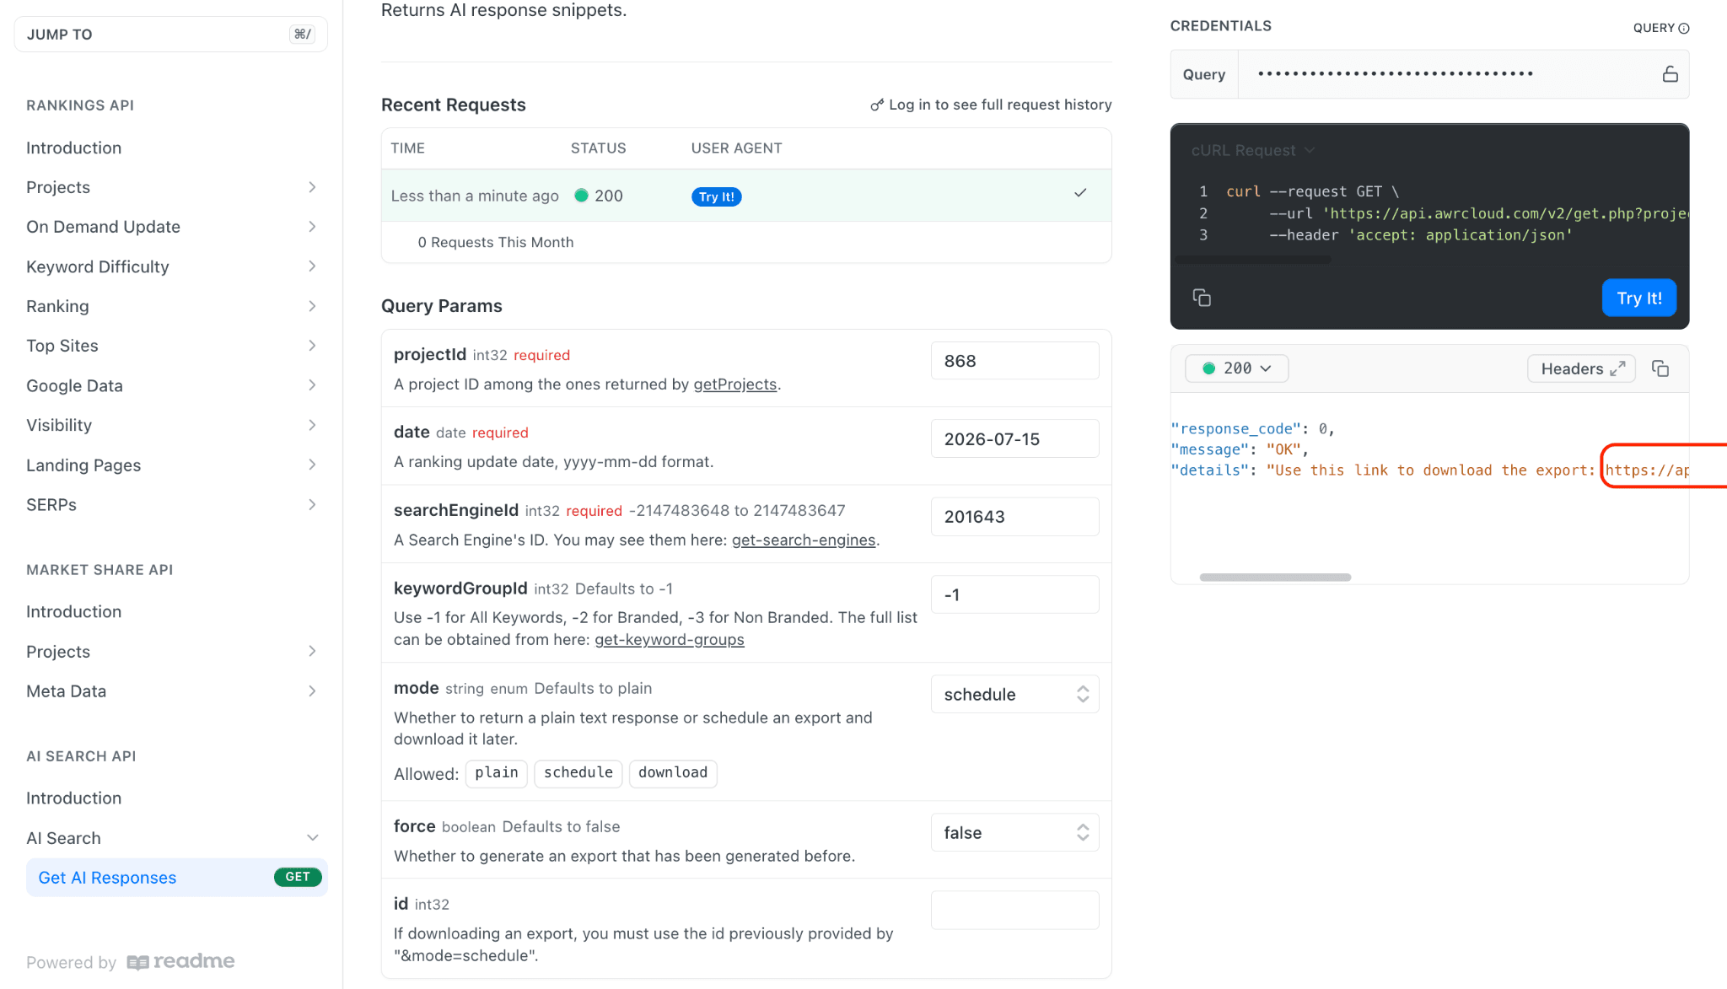The width and height of the screenshot is (1727, 989).
Task: Expand Meta Data section
Action: pyautogui.click(x=312, y=691)
